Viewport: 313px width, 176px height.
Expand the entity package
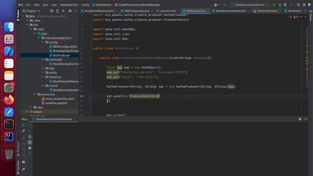point(43,73)
